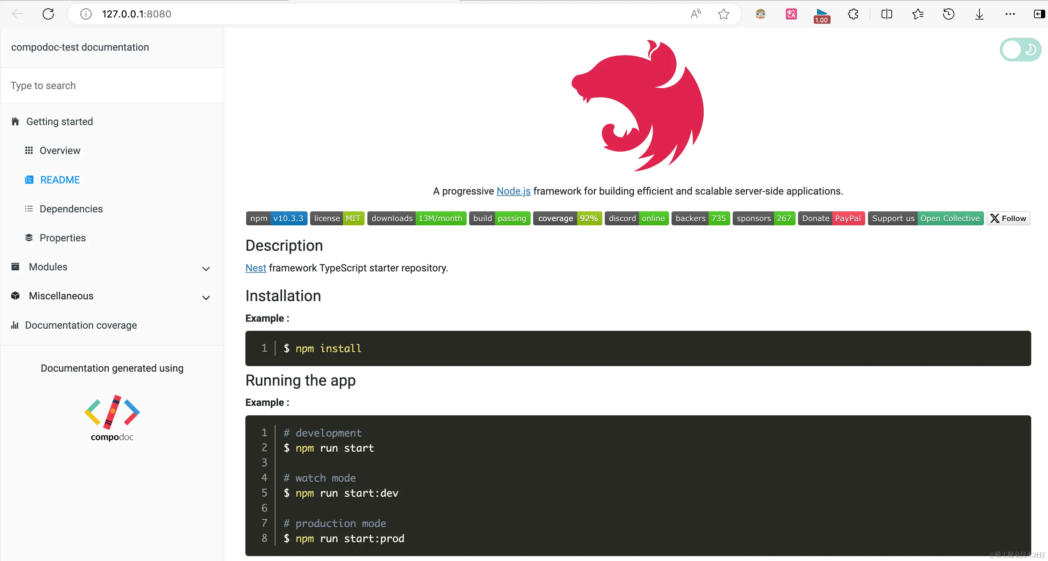Reload the page with refresh icon

point(48,14)
